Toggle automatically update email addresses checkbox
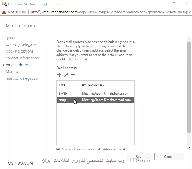 click(58, 149)
